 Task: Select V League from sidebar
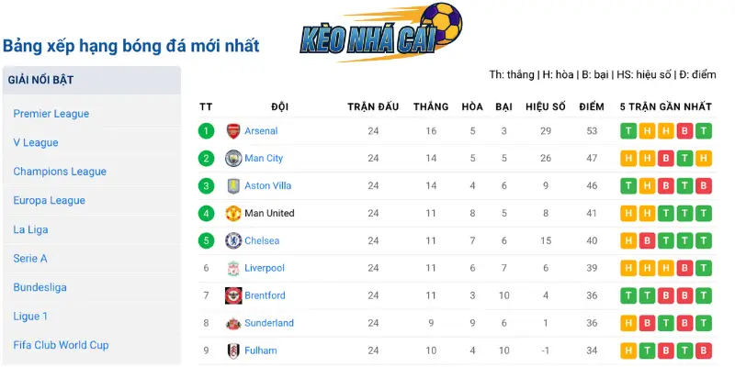36,143
